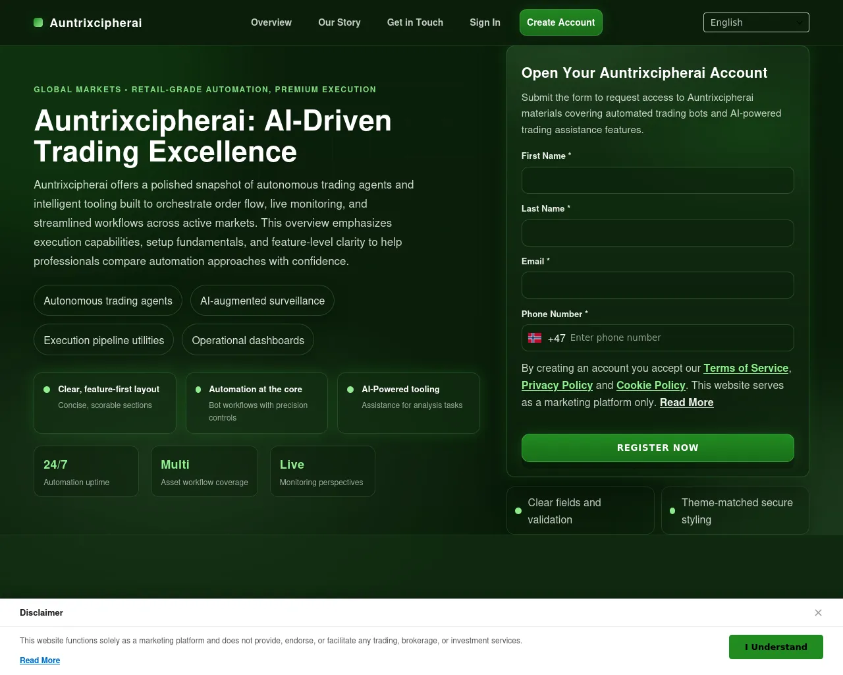Open Read More in disclaimer banner

(40, 660)
